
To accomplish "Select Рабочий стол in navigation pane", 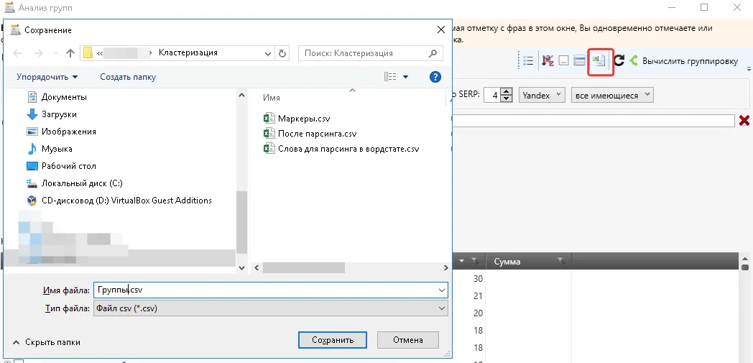I will pos(62,166).
